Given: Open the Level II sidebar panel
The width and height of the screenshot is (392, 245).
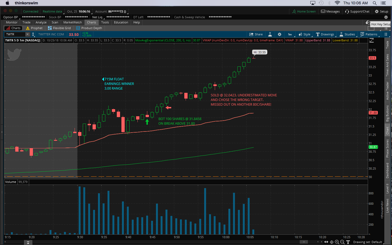Looking at the screenshot, I should (387, 188).
